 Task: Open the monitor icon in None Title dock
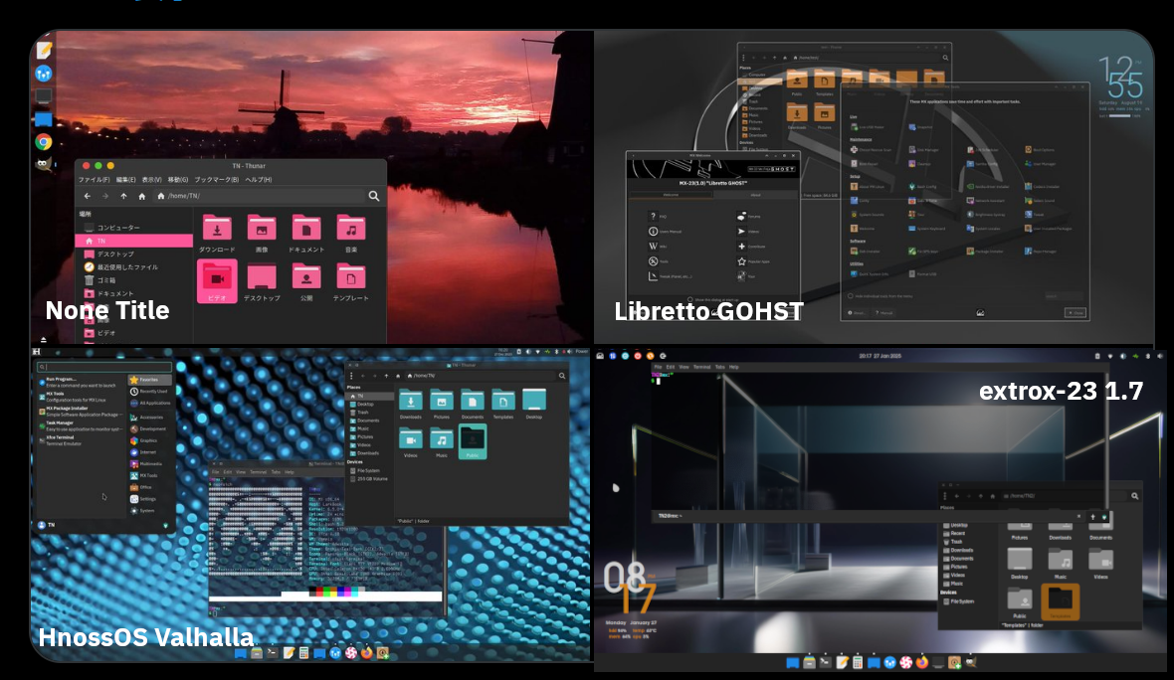click(44, 96)
